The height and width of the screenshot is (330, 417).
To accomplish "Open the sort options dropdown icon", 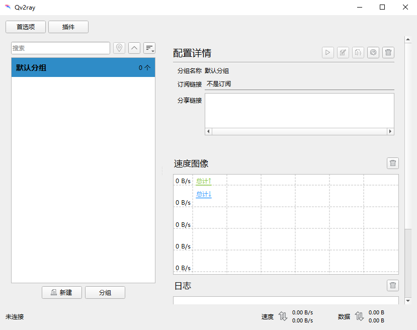I will point(149,48).
